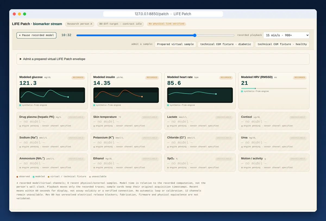Screen dimensions: 326x221
Task: Click the Modeled insulin chart
Action: [126, 95]
